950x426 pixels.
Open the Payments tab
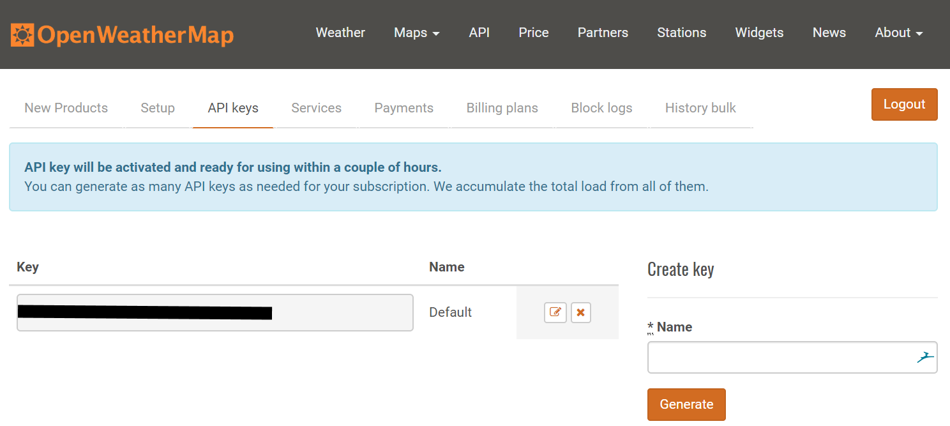coord(404,108)
